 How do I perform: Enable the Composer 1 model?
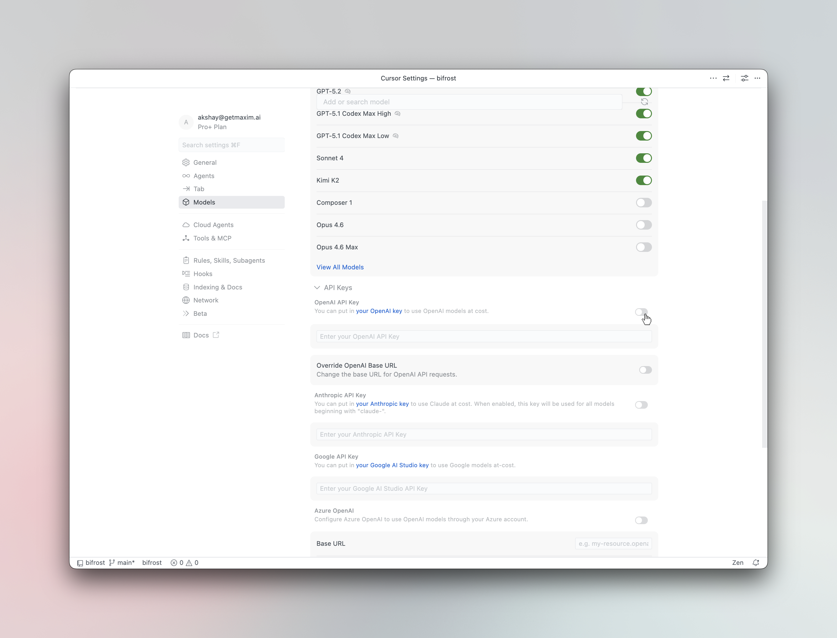(644, 202)
